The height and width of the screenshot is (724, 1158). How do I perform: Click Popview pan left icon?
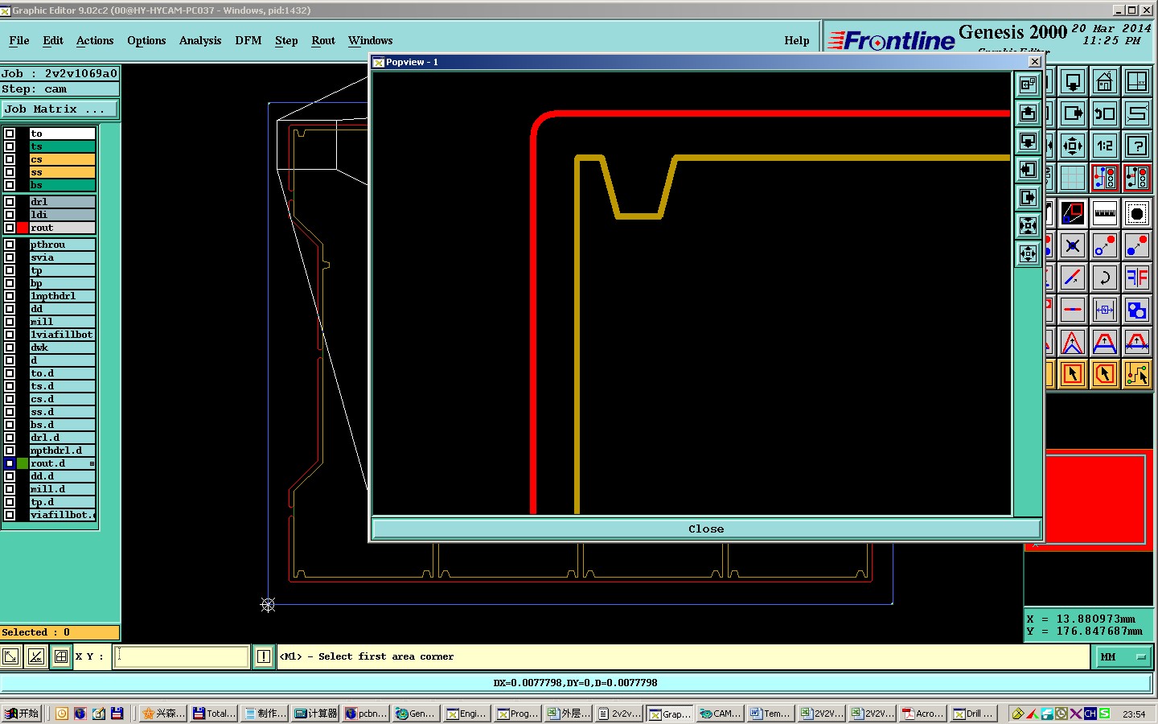1028,170
